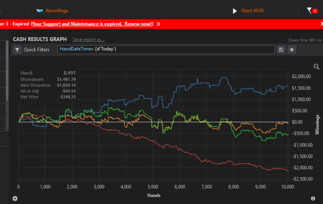Image resolution: width=323 pixels, height=204 pixels.
Task: Dismiss the red expired banner
Action: (322, 24)
